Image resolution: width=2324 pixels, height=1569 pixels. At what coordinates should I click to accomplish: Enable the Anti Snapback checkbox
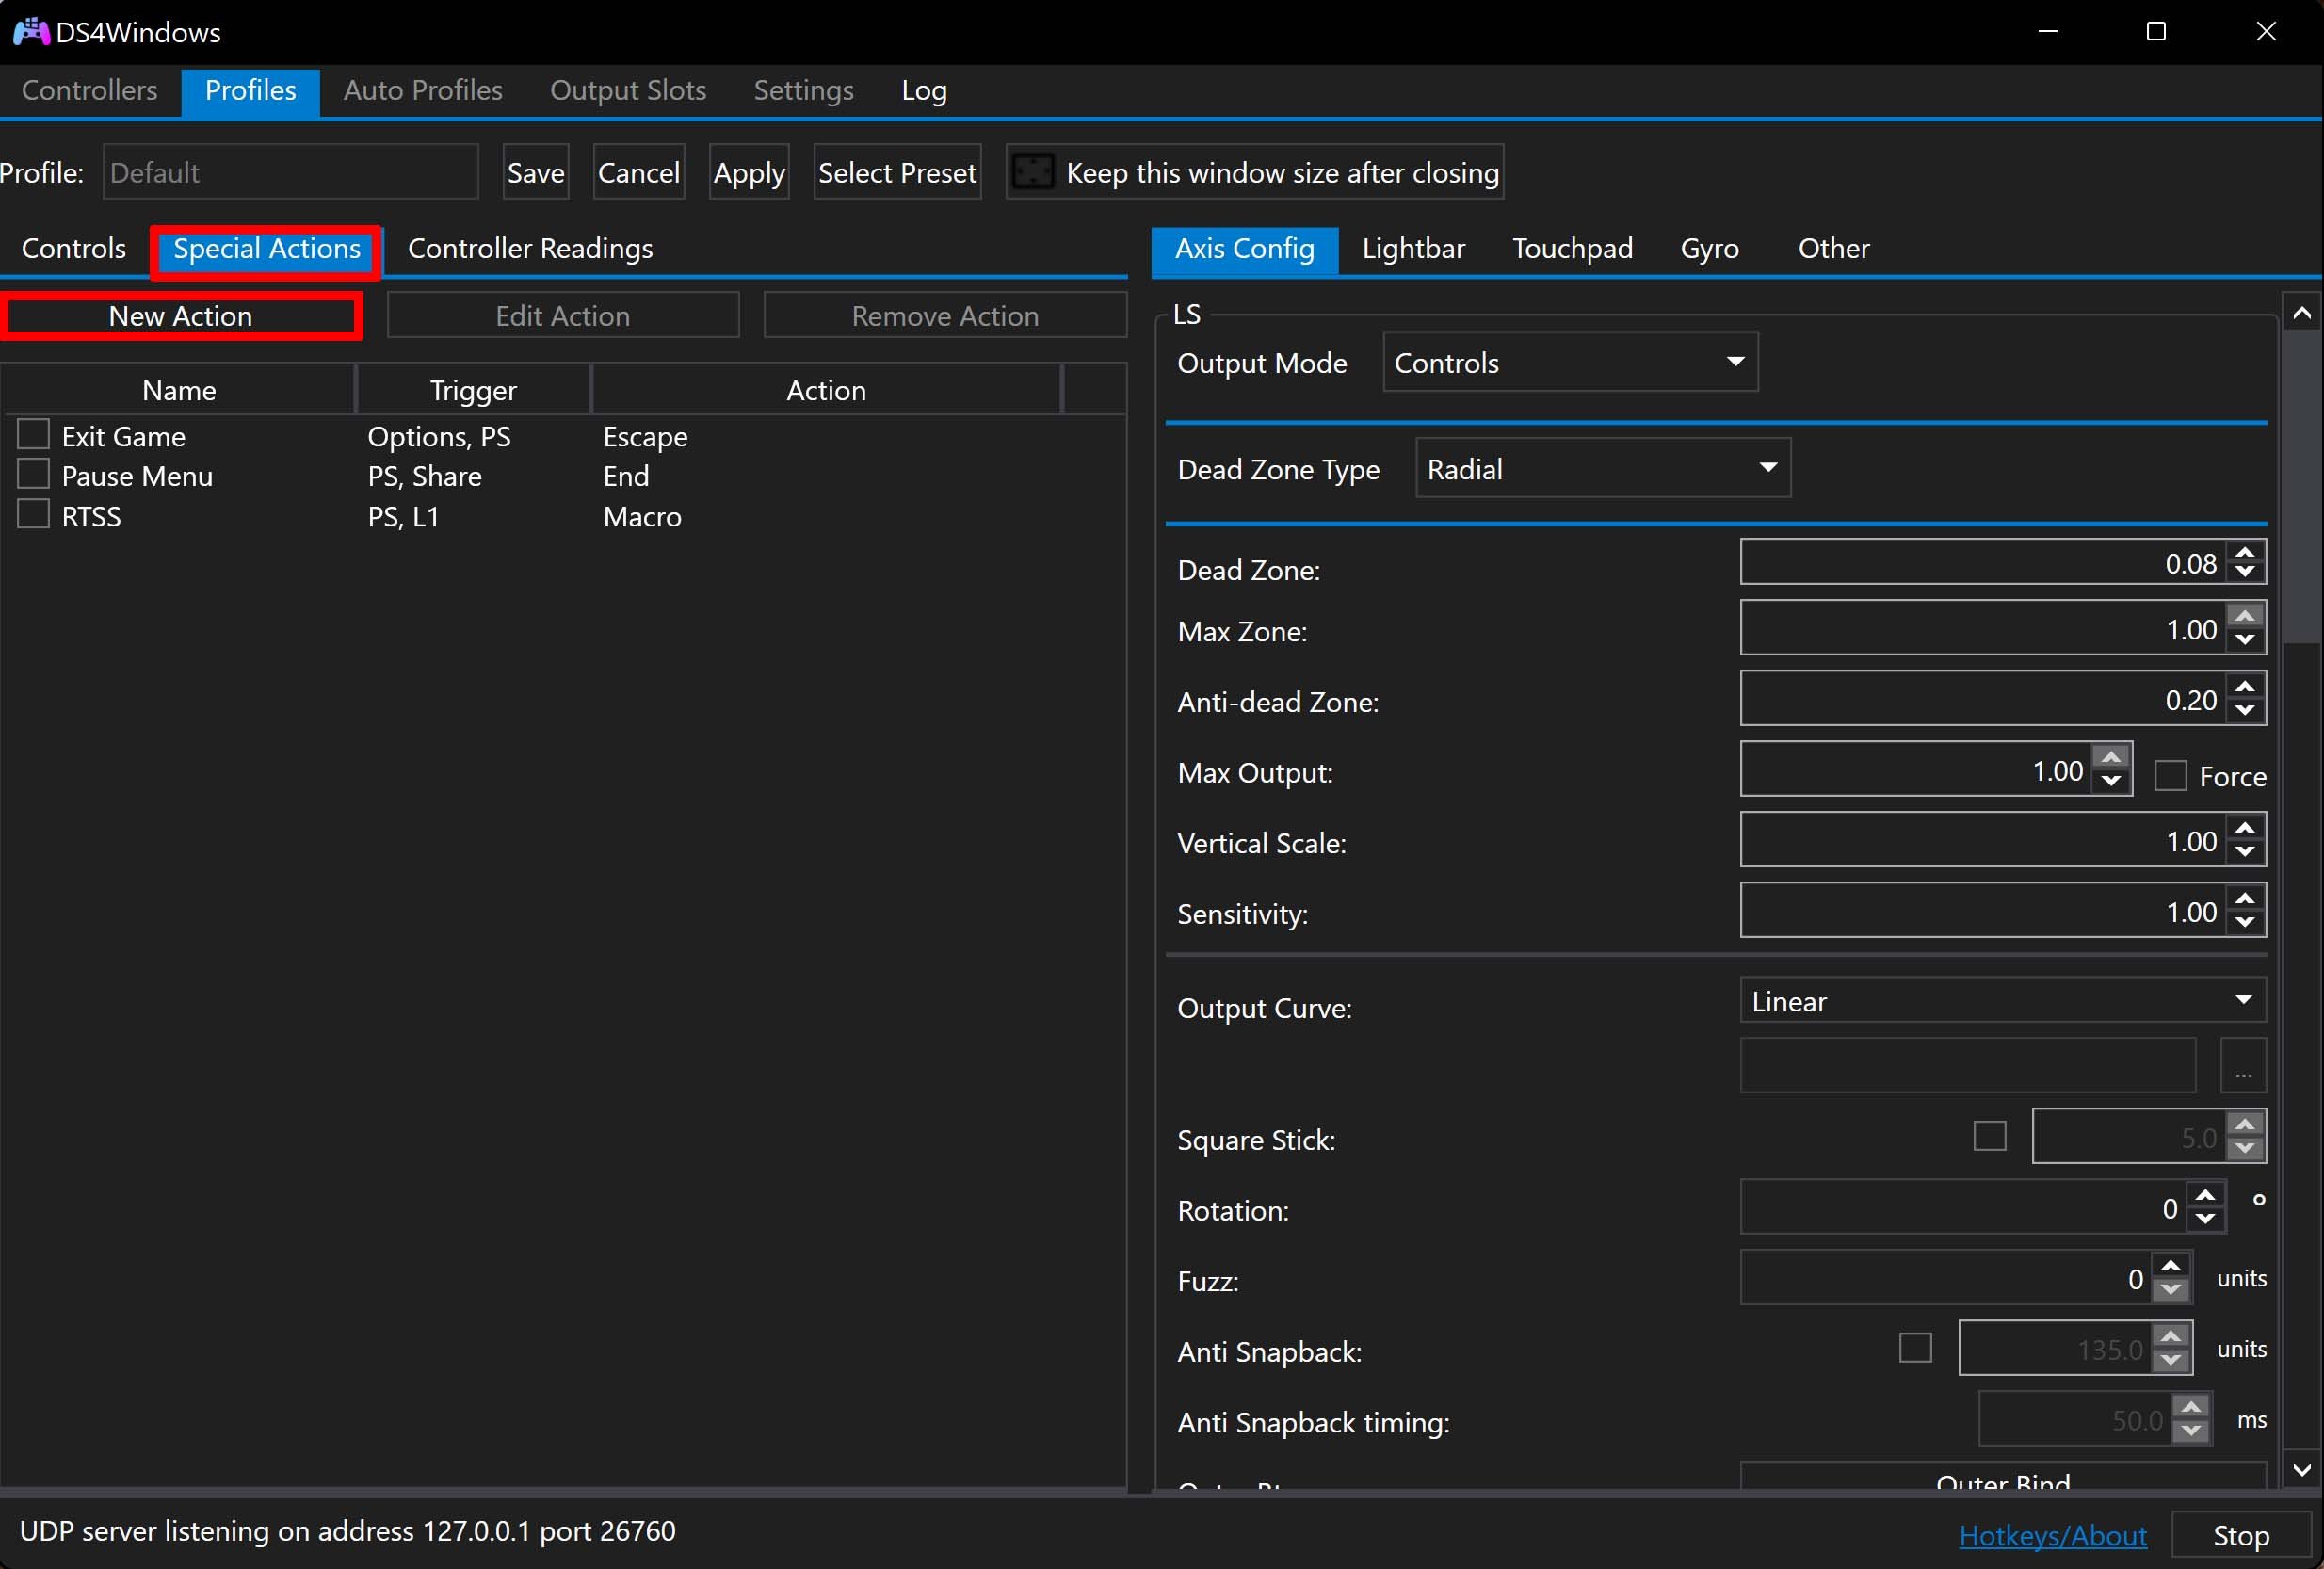pos(1915,1348)
